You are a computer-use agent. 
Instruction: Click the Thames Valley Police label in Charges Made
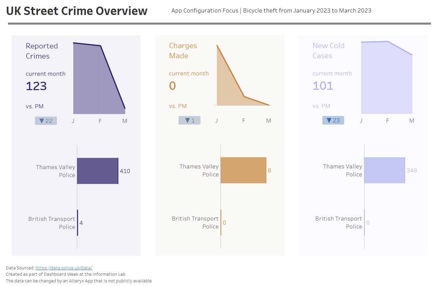point(199,170)
